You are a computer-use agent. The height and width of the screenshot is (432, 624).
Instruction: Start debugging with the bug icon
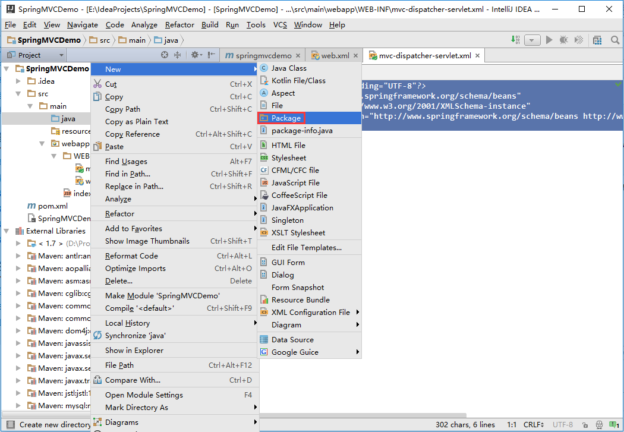pos(563,40)
